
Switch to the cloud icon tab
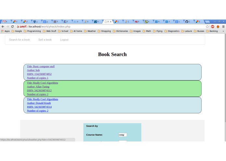pyautogui.click(x=76, y=22)
